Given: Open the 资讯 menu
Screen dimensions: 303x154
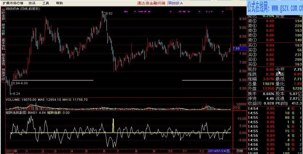Looking at the screenshot, I should point(32,3).
